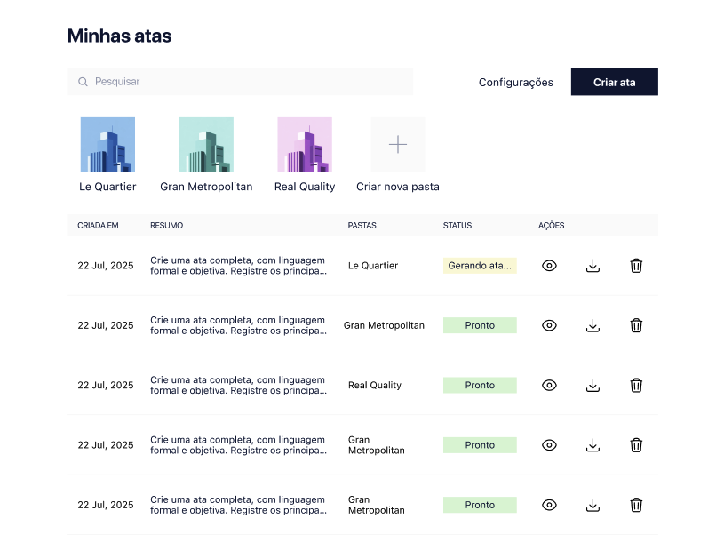Focus the Pesquisar search field
Screen dimensions: 724x551
240,82
